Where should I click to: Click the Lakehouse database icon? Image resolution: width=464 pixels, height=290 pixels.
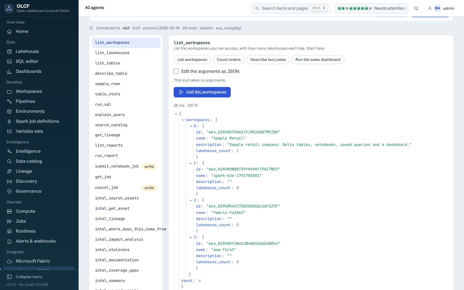(9, 52)
